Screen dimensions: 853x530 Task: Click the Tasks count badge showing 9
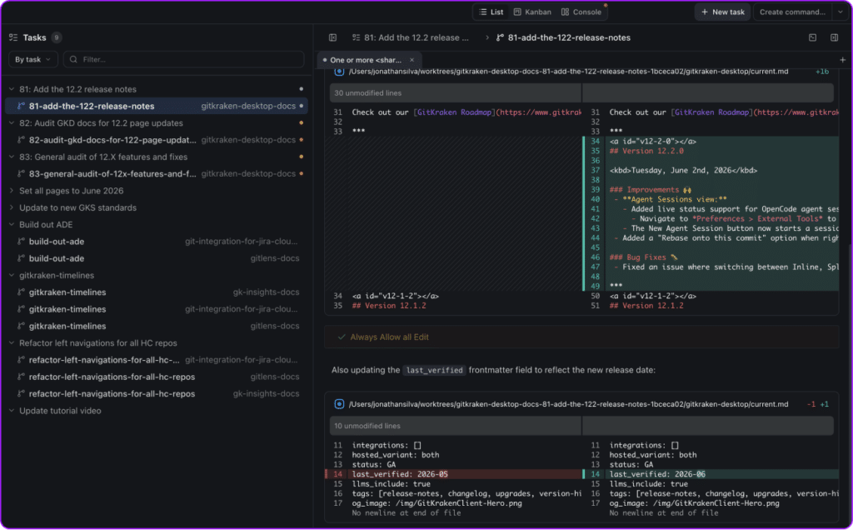point(56,37)
